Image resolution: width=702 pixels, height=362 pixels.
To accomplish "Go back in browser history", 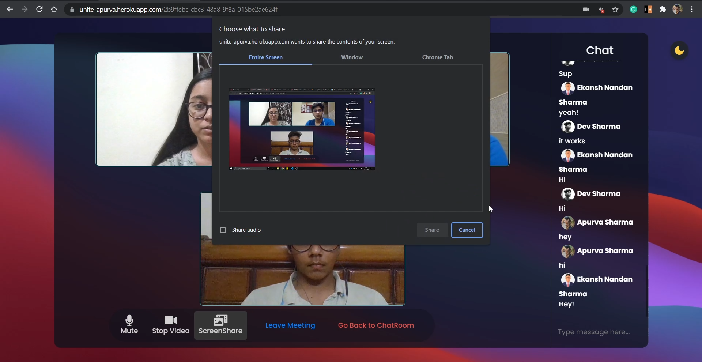I will tap(10, 10).
